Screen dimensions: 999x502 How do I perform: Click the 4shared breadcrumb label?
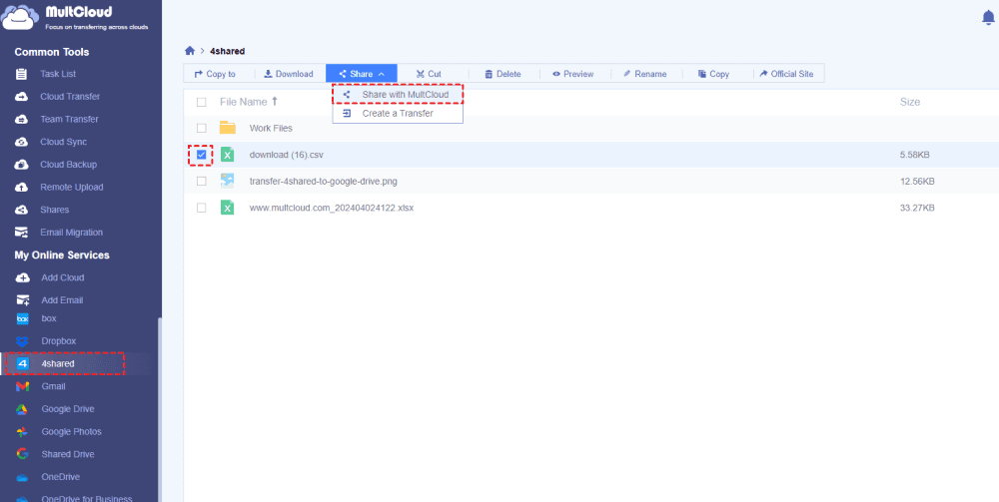(x=228, y=51)
